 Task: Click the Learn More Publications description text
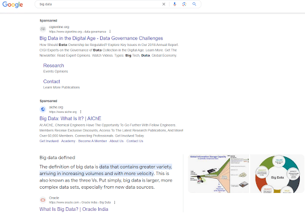click(61, 87)
